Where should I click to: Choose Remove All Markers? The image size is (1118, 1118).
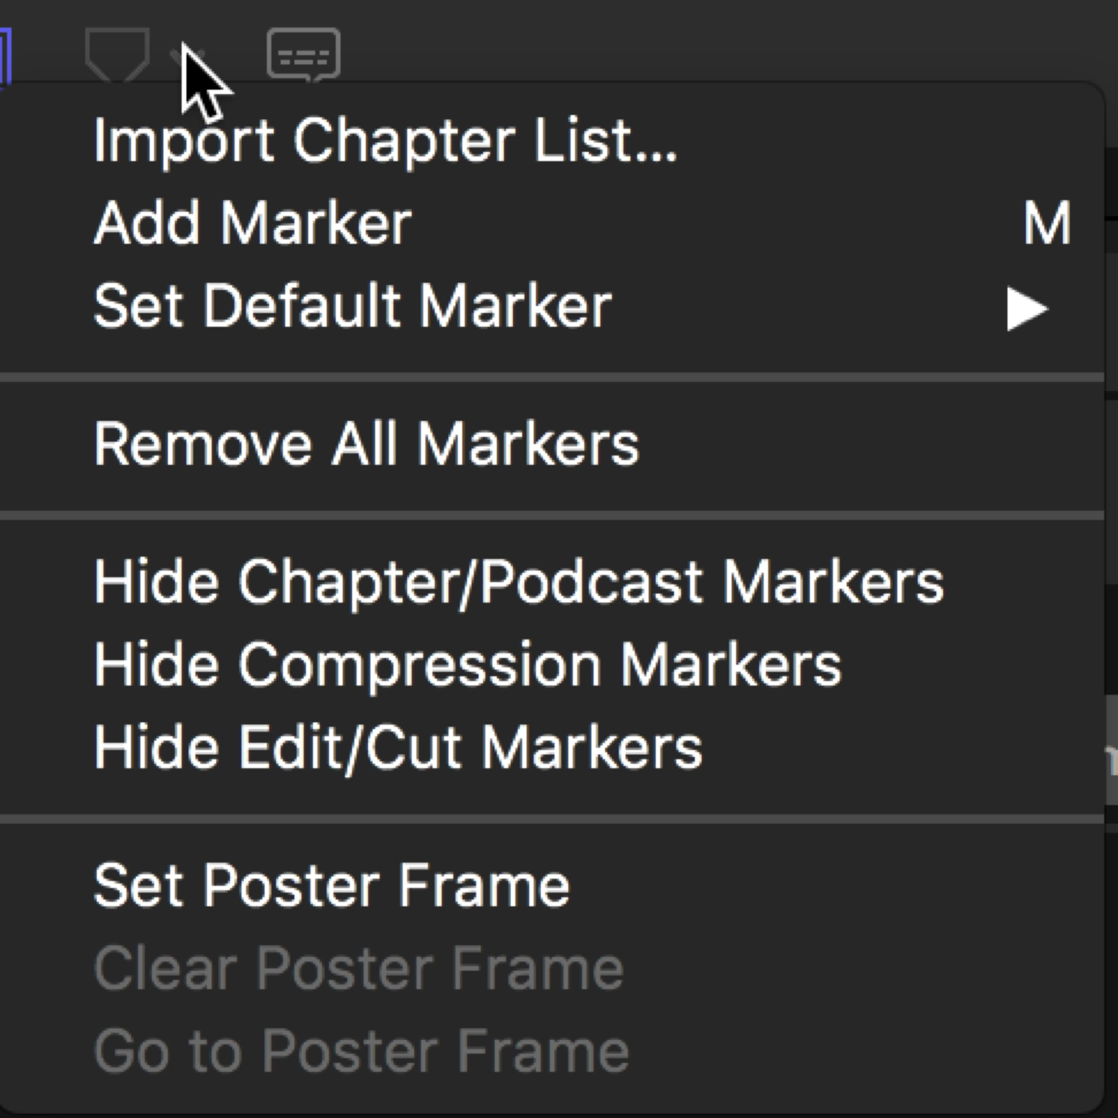tap(366, 444)
